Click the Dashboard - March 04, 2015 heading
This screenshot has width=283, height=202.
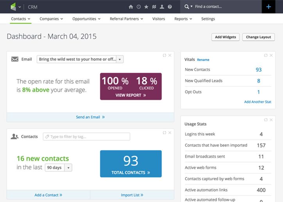click(x=52, y=36)
